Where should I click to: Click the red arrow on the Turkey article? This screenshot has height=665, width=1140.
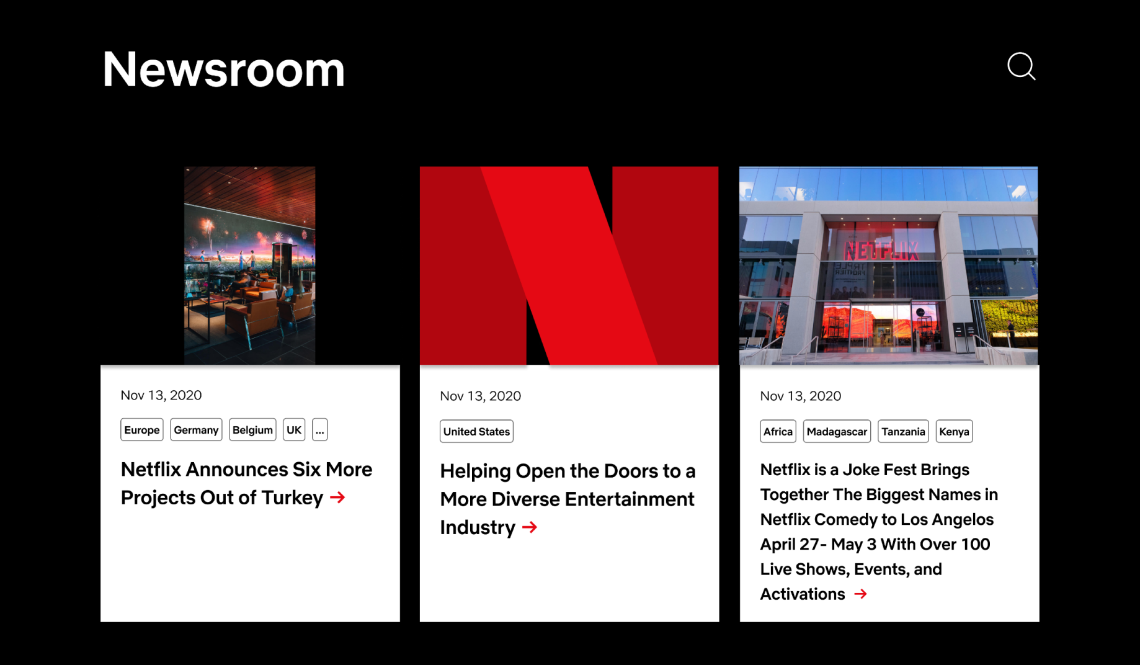(337, 498)
